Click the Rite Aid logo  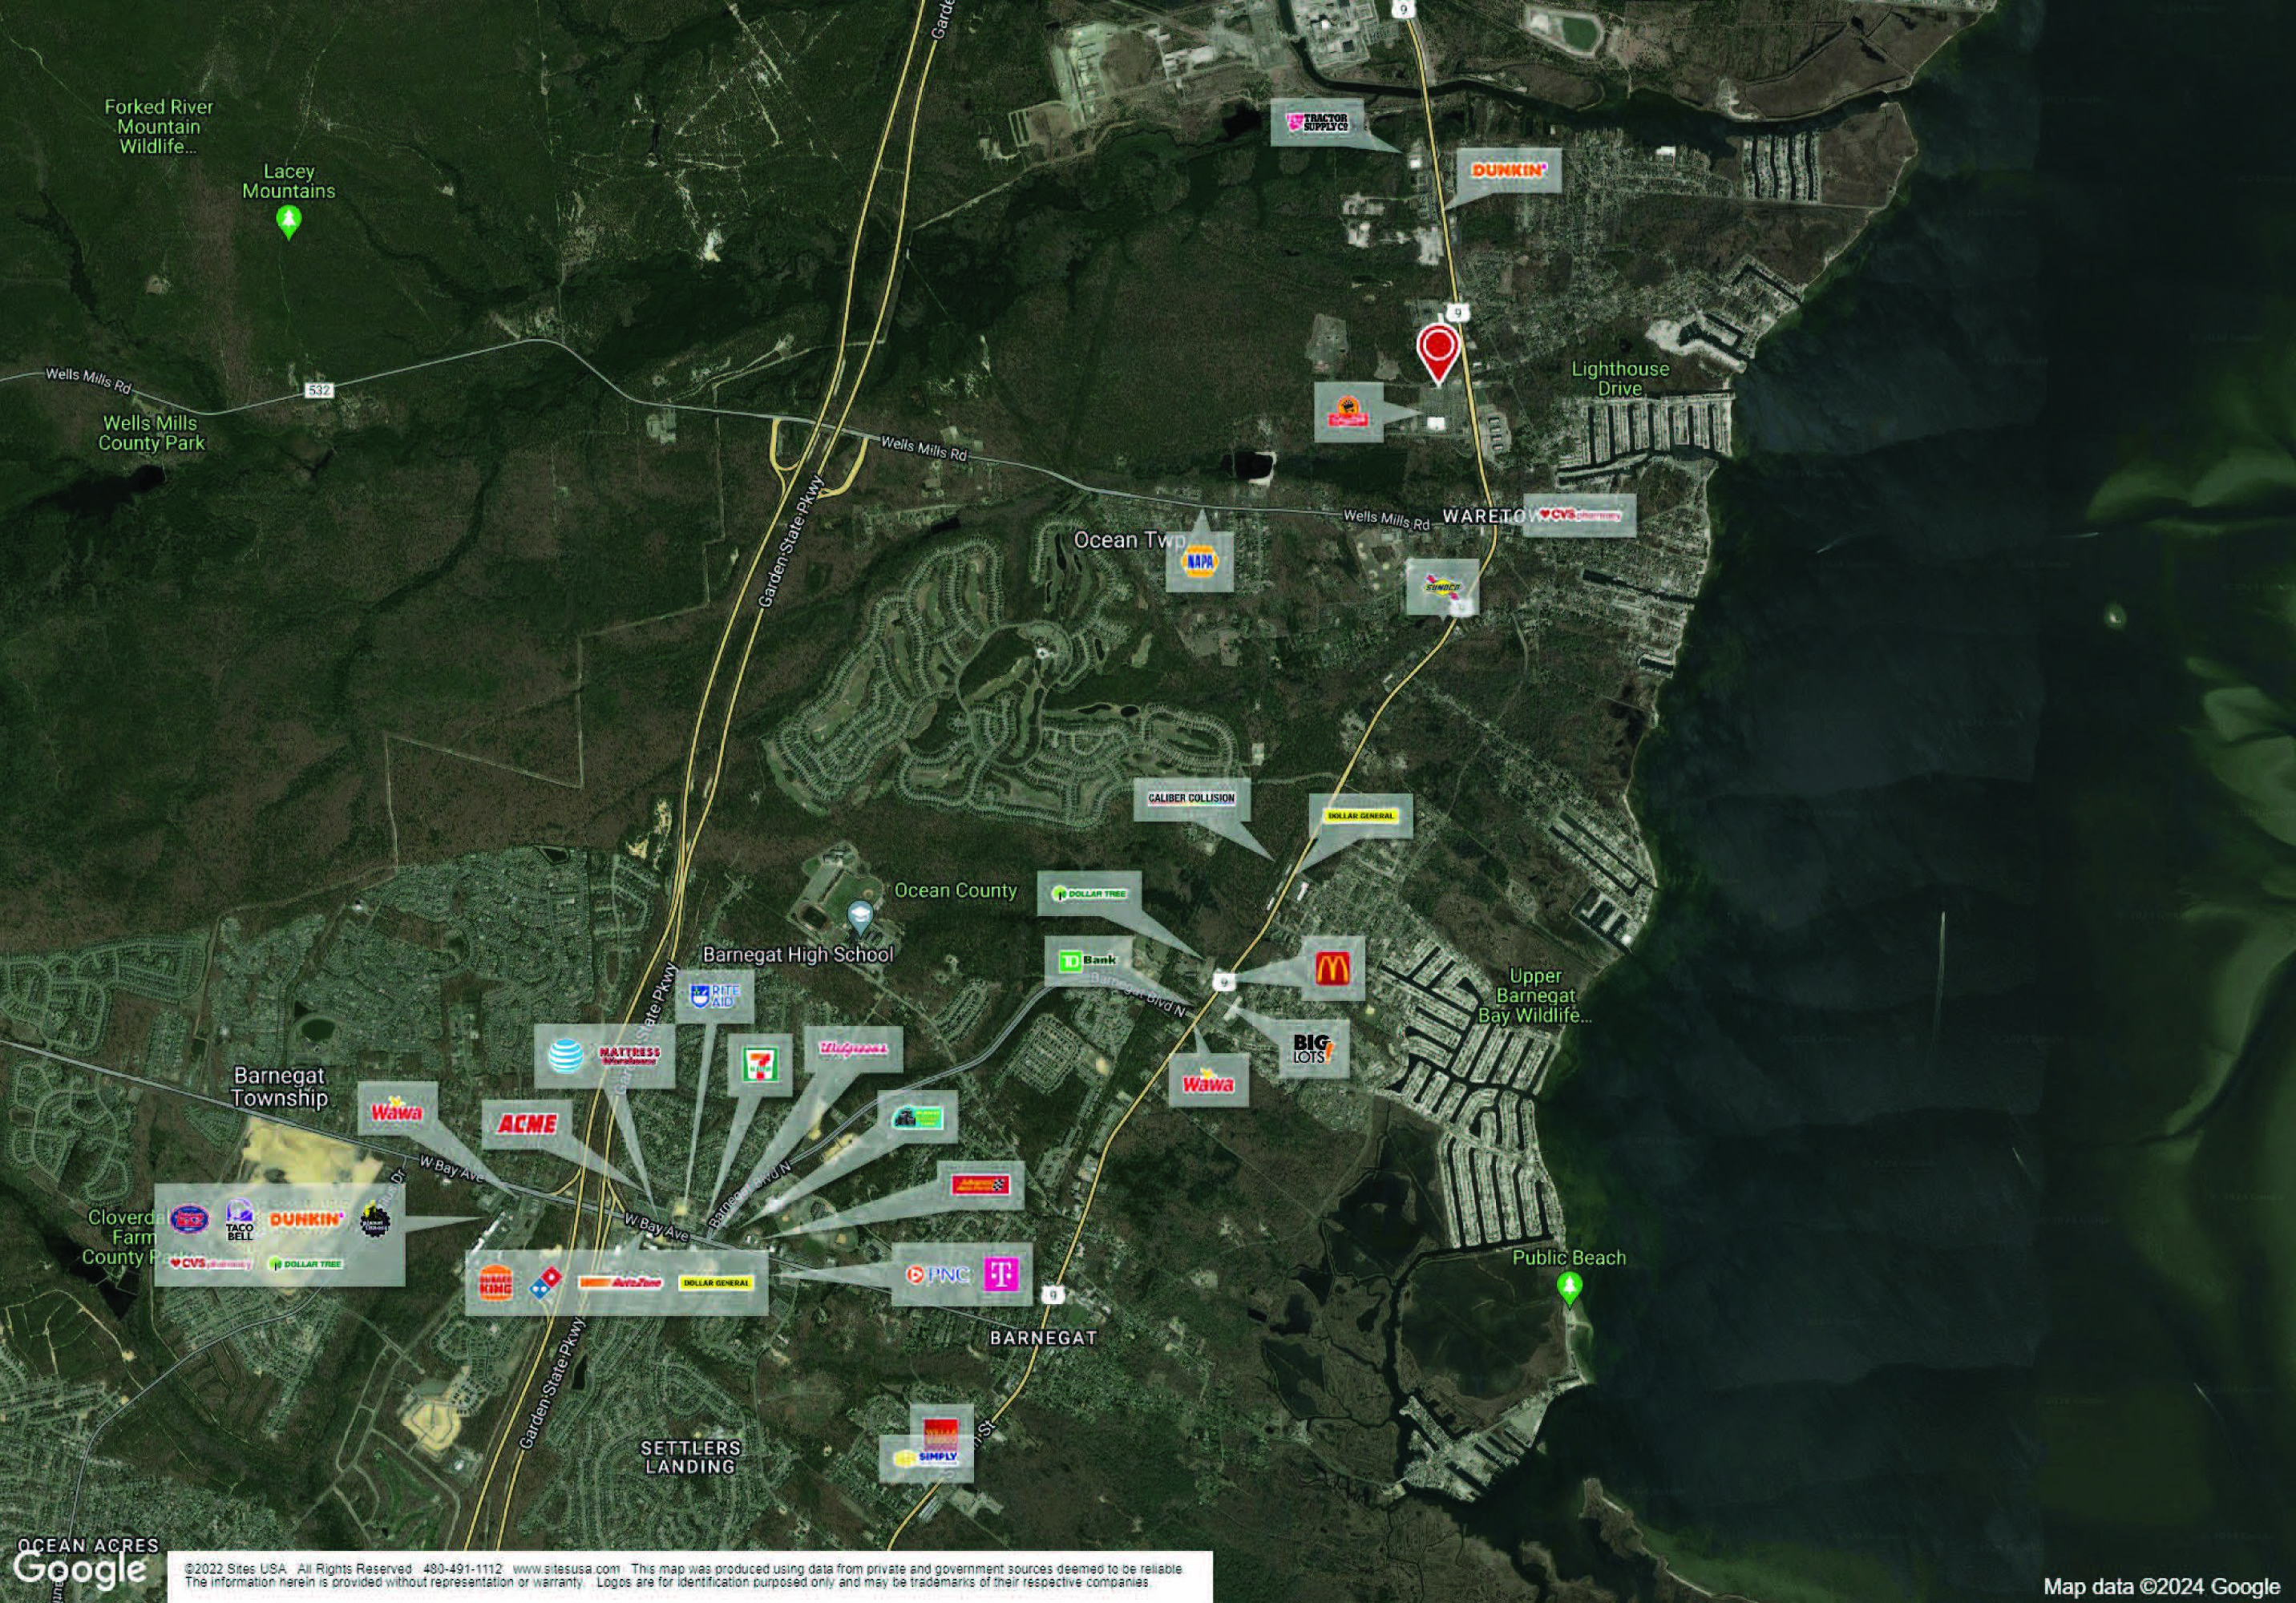coord(715,995)
